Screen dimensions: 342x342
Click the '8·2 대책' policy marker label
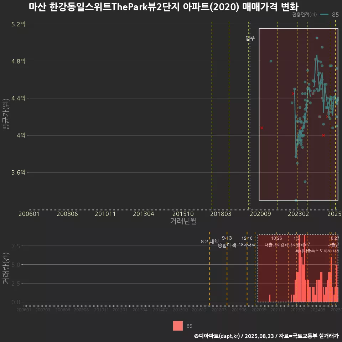click(209, 242)
